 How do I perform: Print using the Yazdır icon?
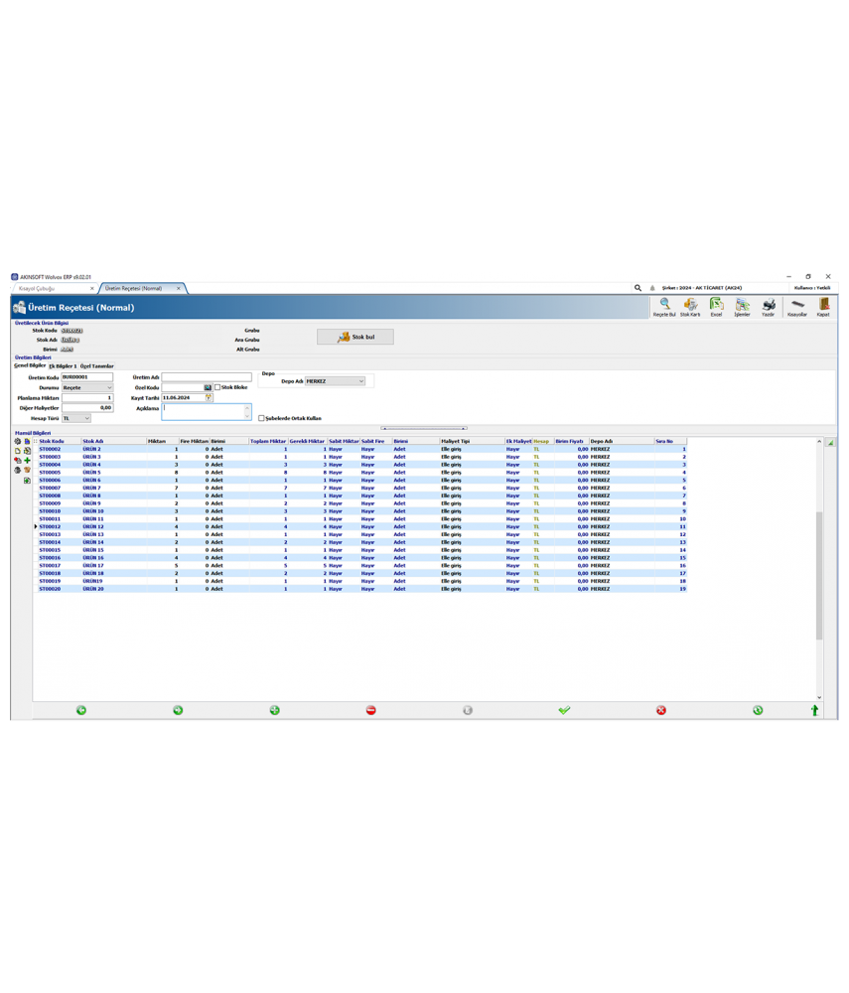click(768, 305)
